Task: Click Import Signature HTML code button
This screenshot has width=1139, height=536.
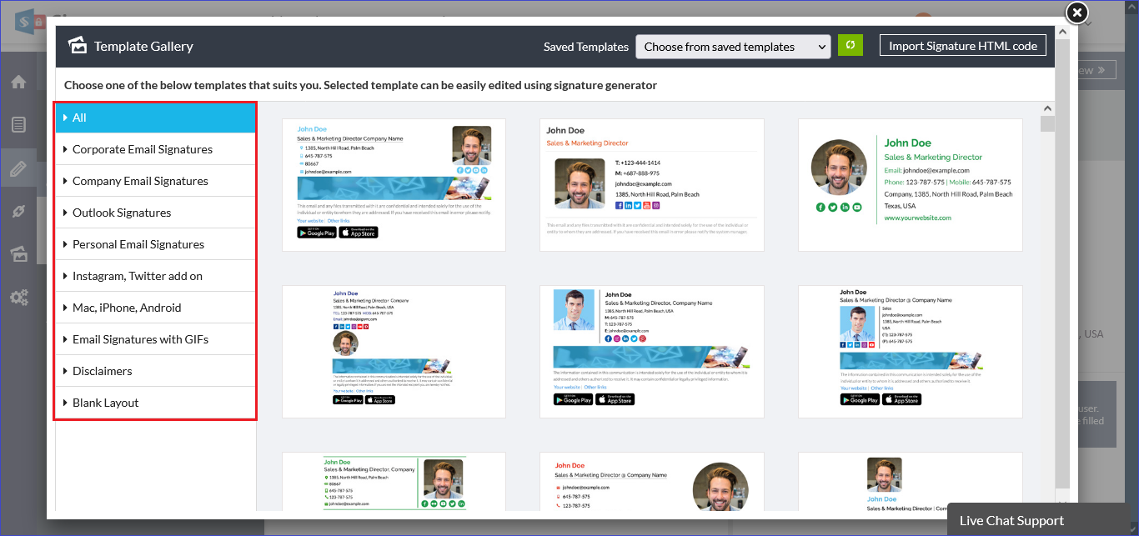Action: click(x=962, y=46)
